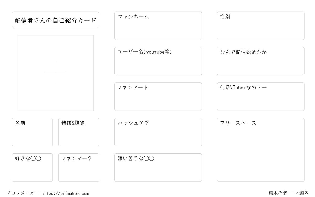Image resolution: width=315 pixels, height=197 pixels.
Task: Click the ファンマーク field box
Action: (x=79, y=168)
